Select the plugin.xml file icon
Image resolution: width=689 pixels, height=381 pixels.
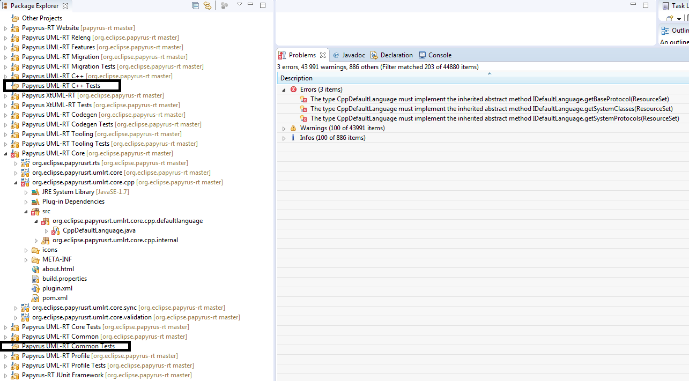tap(35, 288)
